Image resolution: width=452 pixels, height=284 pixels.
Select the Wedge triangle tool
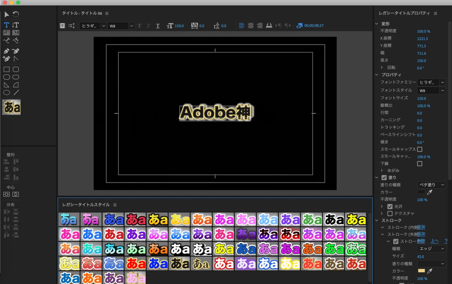(7, 85)
